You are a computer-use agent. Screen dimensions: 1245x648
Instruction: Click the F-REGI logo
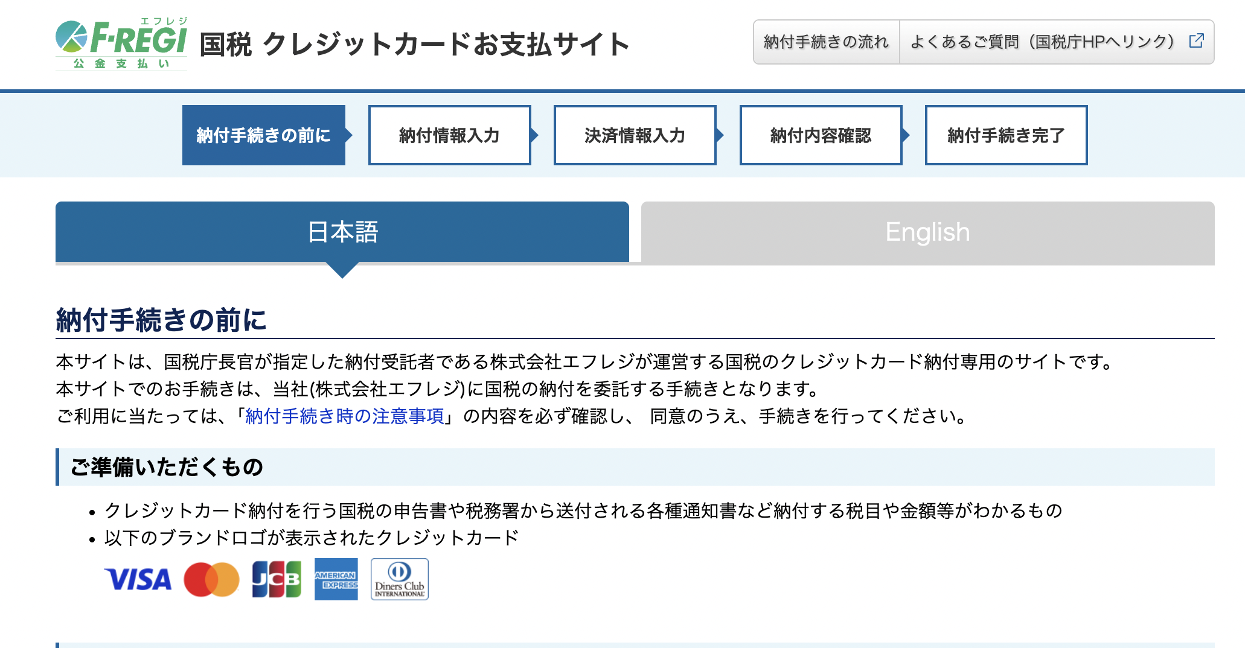(x=121, y=44)
